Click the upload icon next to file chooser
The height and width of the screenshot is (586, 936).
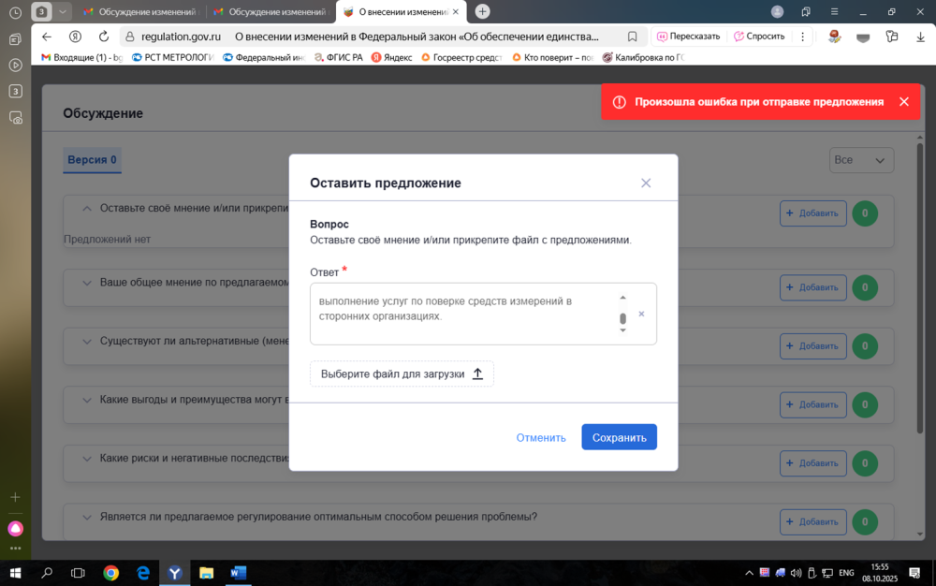477,374
